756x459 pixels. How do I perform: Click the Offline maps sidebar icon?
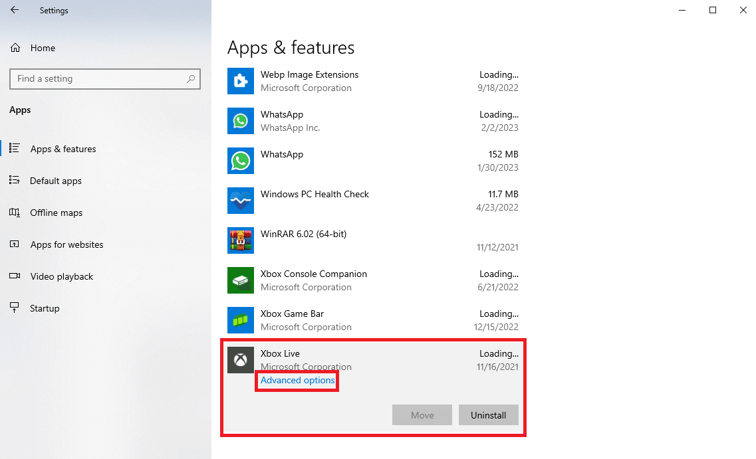15,213
